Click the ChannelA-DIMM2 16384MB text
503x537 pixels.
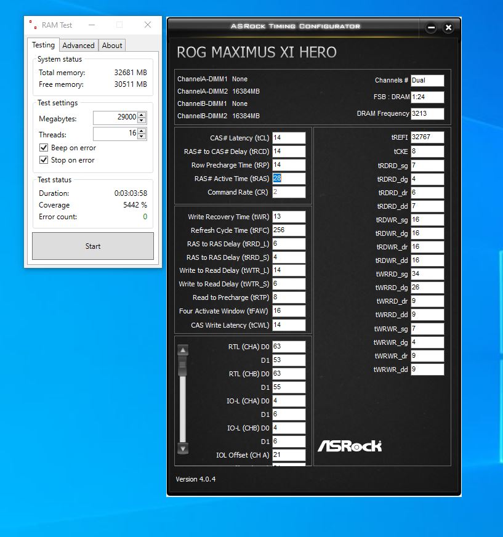tap(219, 91)
